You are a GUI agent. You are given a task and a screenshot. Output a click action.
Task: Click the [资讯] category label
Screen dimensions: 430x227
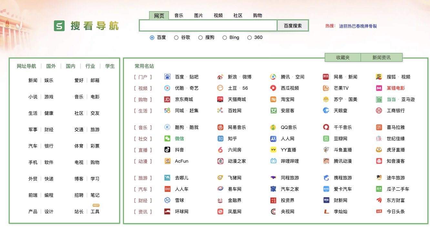pyautogui.click(x=143, y=212)
